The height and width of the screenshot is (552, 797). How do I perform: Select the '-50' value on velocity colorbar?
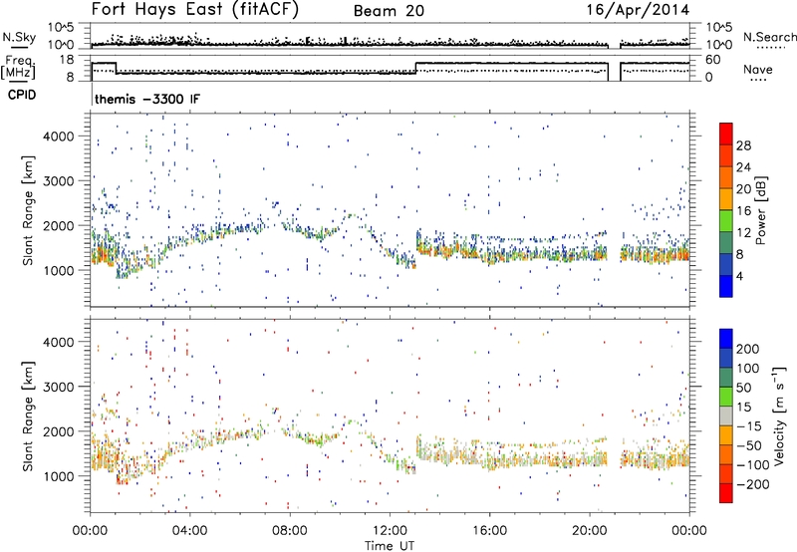pyautogui.click(x=748, y=445)
